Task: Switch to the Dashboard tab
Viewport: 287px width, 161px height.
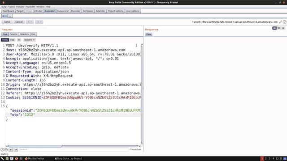Action: point(8,11)
